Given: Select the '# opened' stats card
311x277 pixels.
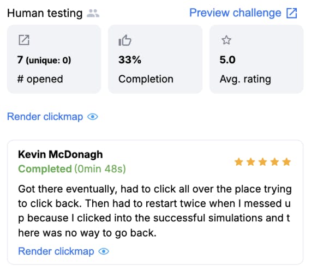Looking at the screenshot, I should click(54, 59).
